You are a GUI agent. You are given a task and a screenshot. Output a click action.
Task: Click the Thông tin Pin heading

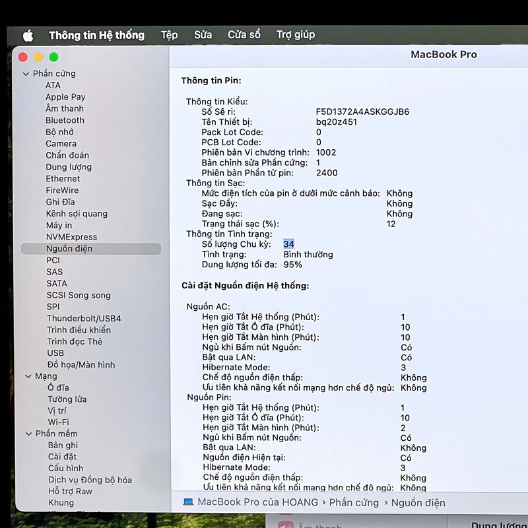211,81
